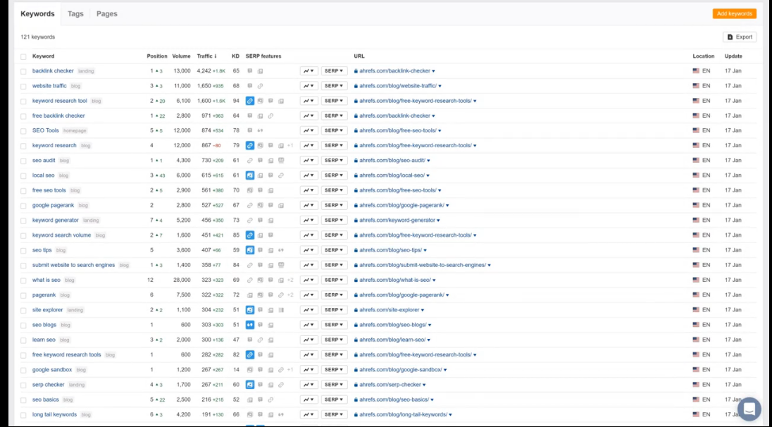Open the chat support bubble icon
Screen dimensions: 772x427
pyautogui.click(x=749, y=409)
